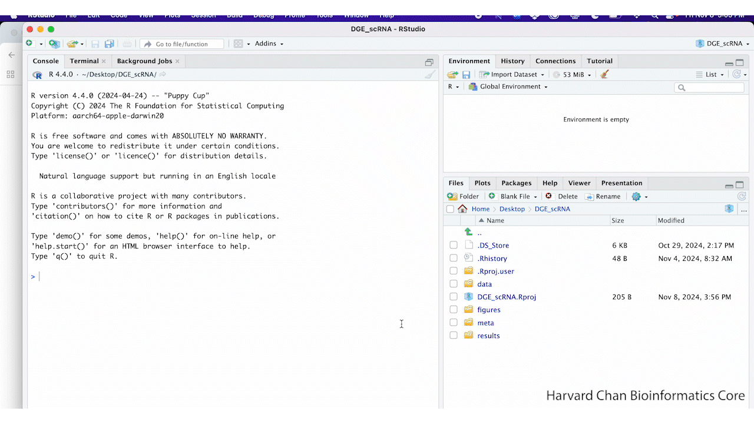Click the Load workspace folder icon
754x424 pixels.
[x=452, y=74]
